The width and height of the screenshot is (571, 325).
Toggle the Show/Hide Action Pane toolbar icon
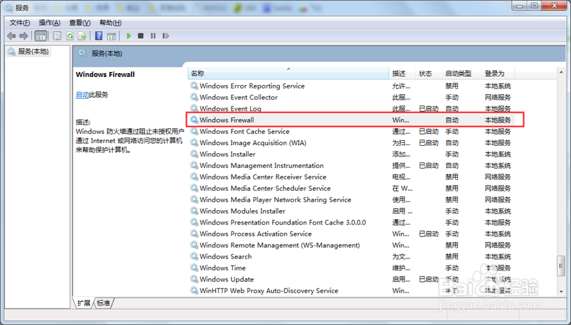(x=111, y=36)
